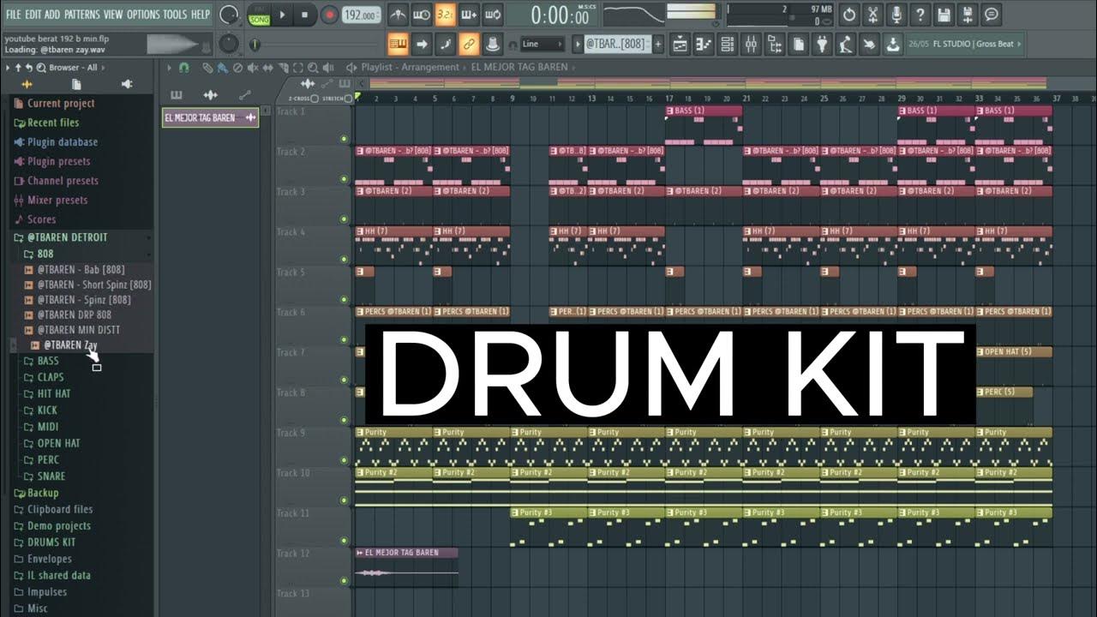Viewport: 1097px width, 617px height.
Task: Select the playlist magnet snap icon
Action: (183, 68)
